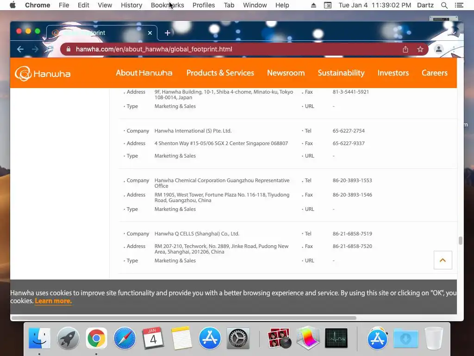Jump back to top of page arrow button
Viewport: 474px width, 356px height.
[x=443, y=260]
